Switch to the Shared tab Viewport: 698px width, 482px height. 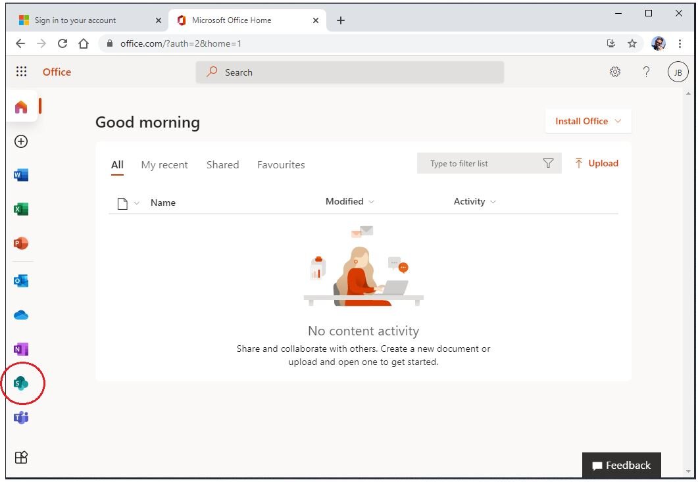(x=222, y=164)
